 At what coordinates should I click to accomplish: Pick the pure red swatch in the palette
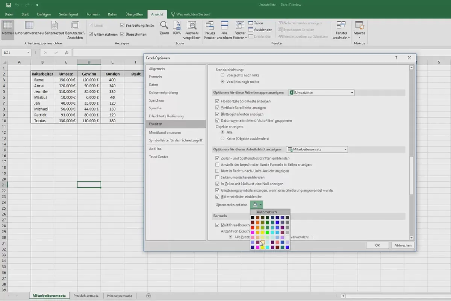(253, 227)
